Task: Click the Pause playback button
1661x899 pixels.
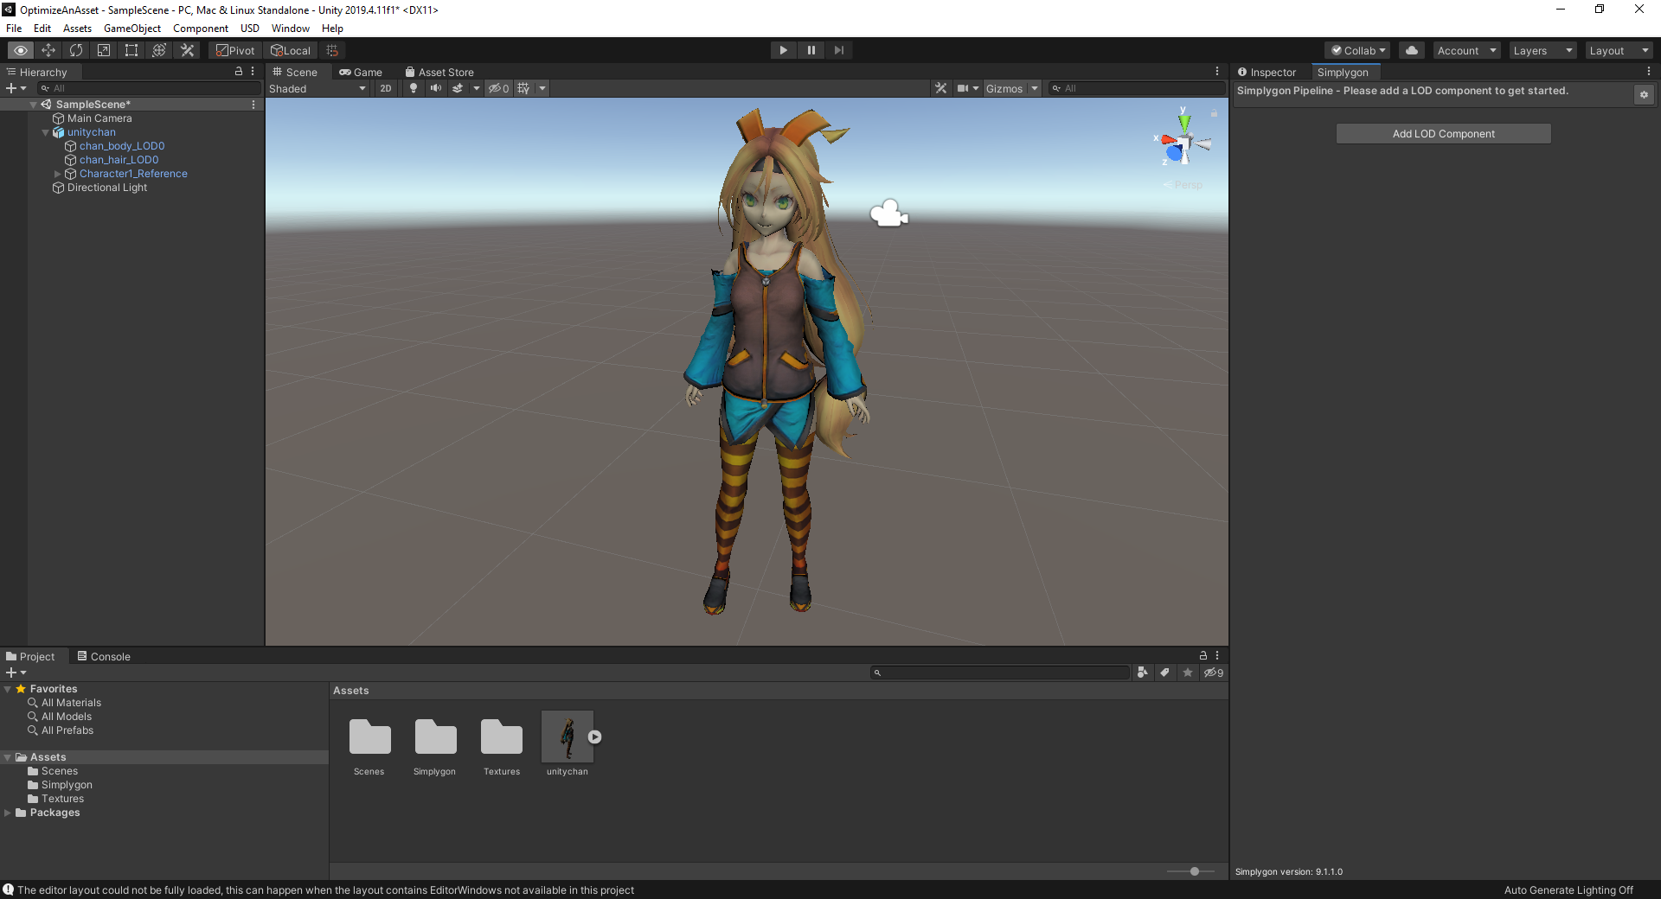Action: [811, 50]
